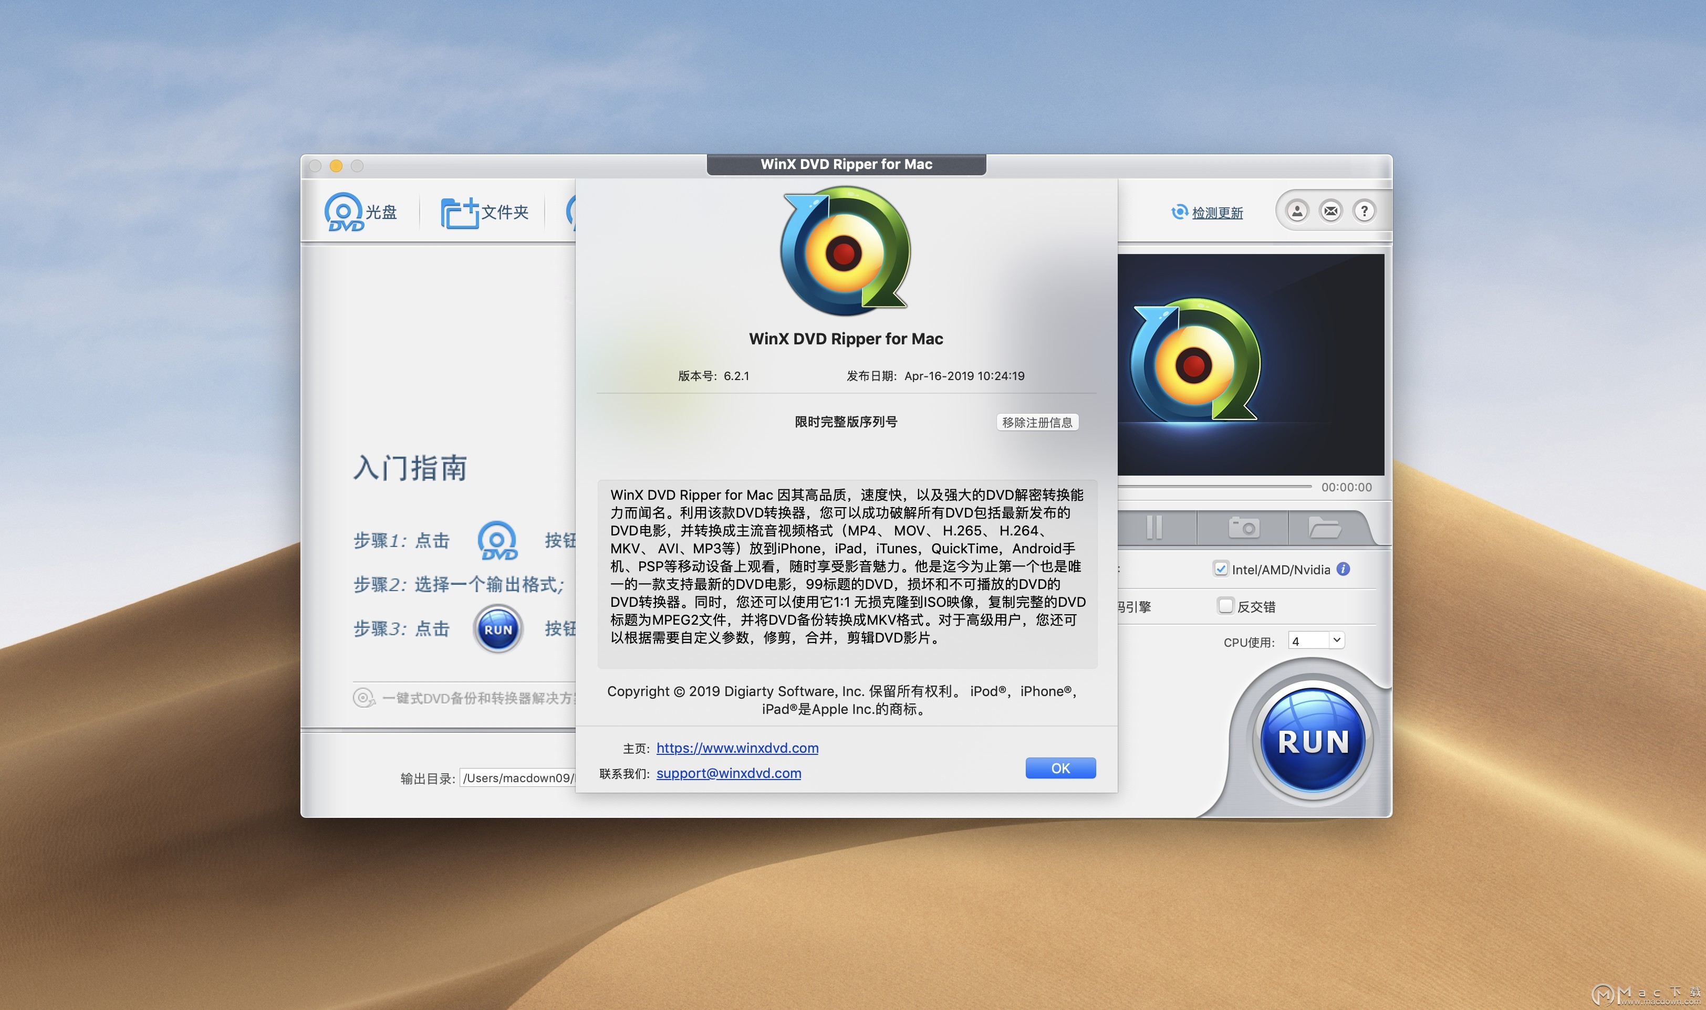Click the 发布日期 Apr-16-2019 release date text
This screenshot has width=1706, height=1010.
(x=935, y=376)
